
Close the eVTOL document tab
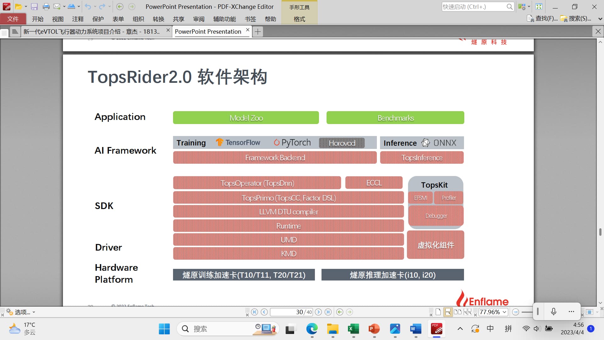point(168,30)
